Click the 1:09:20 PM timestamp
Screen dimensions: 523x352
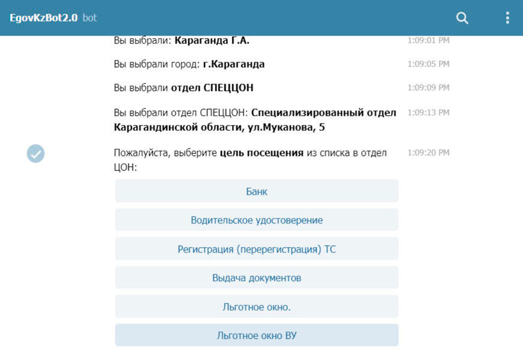(x=428, y=153)
